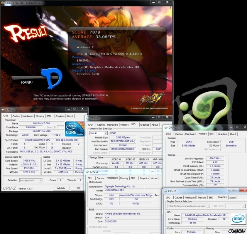Click the Intel logo in the Graphics window
Image resolution: width=247 pixels, height=234 pixels.
pyautogui.click(x=238, y=219)
